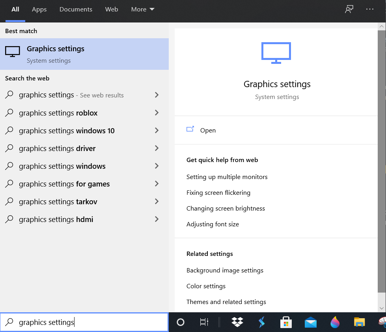Expand 'graphics settings roblox' suggestion arrow
Screen dimensions: 386x332
coord(157,113)
